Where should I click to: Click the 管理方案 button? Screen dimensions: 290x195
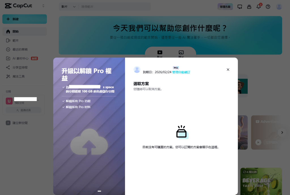pos(225,7)
